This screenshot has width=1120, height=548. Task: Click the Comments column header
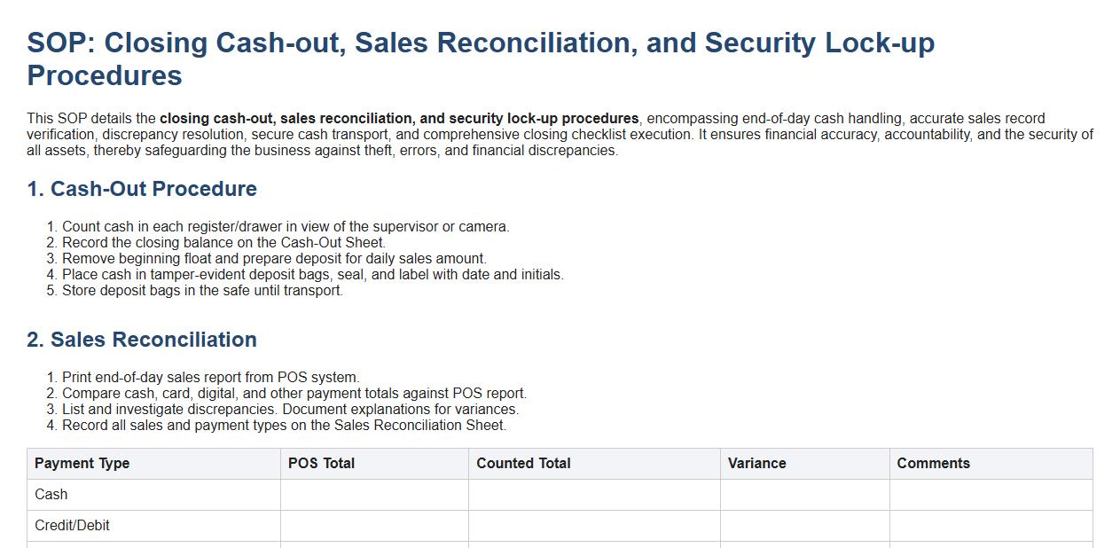(933, 464)
